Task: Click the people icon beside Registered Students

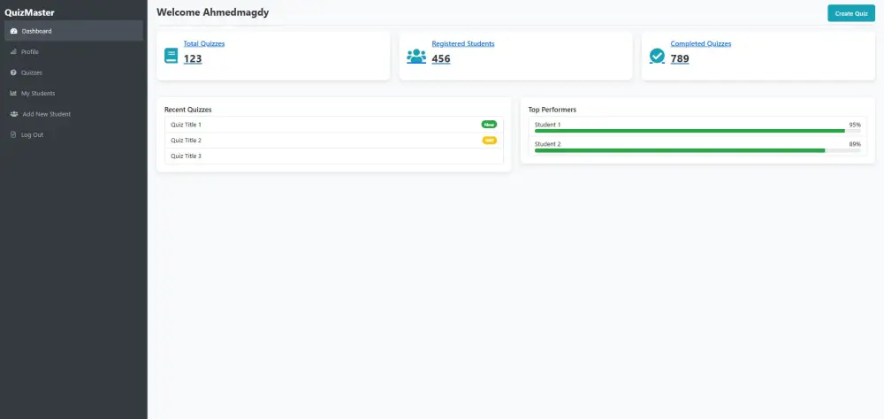Action: click(x=416, y=56)
